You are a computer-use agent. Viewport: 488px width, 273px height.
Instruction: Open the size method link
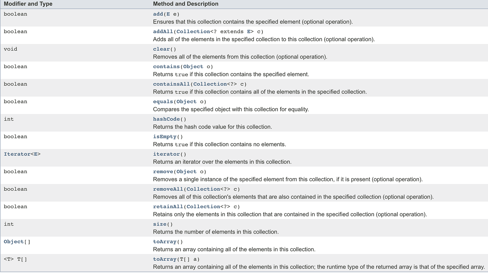point(159,224)
